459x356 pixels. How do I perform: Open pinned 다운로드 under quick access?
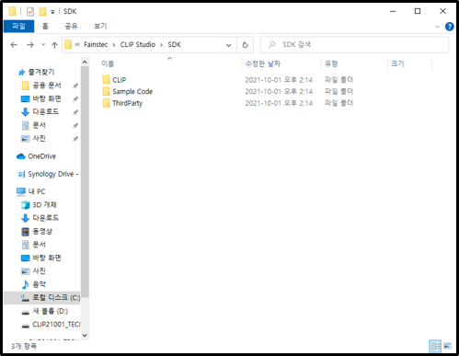pos(46,111)
